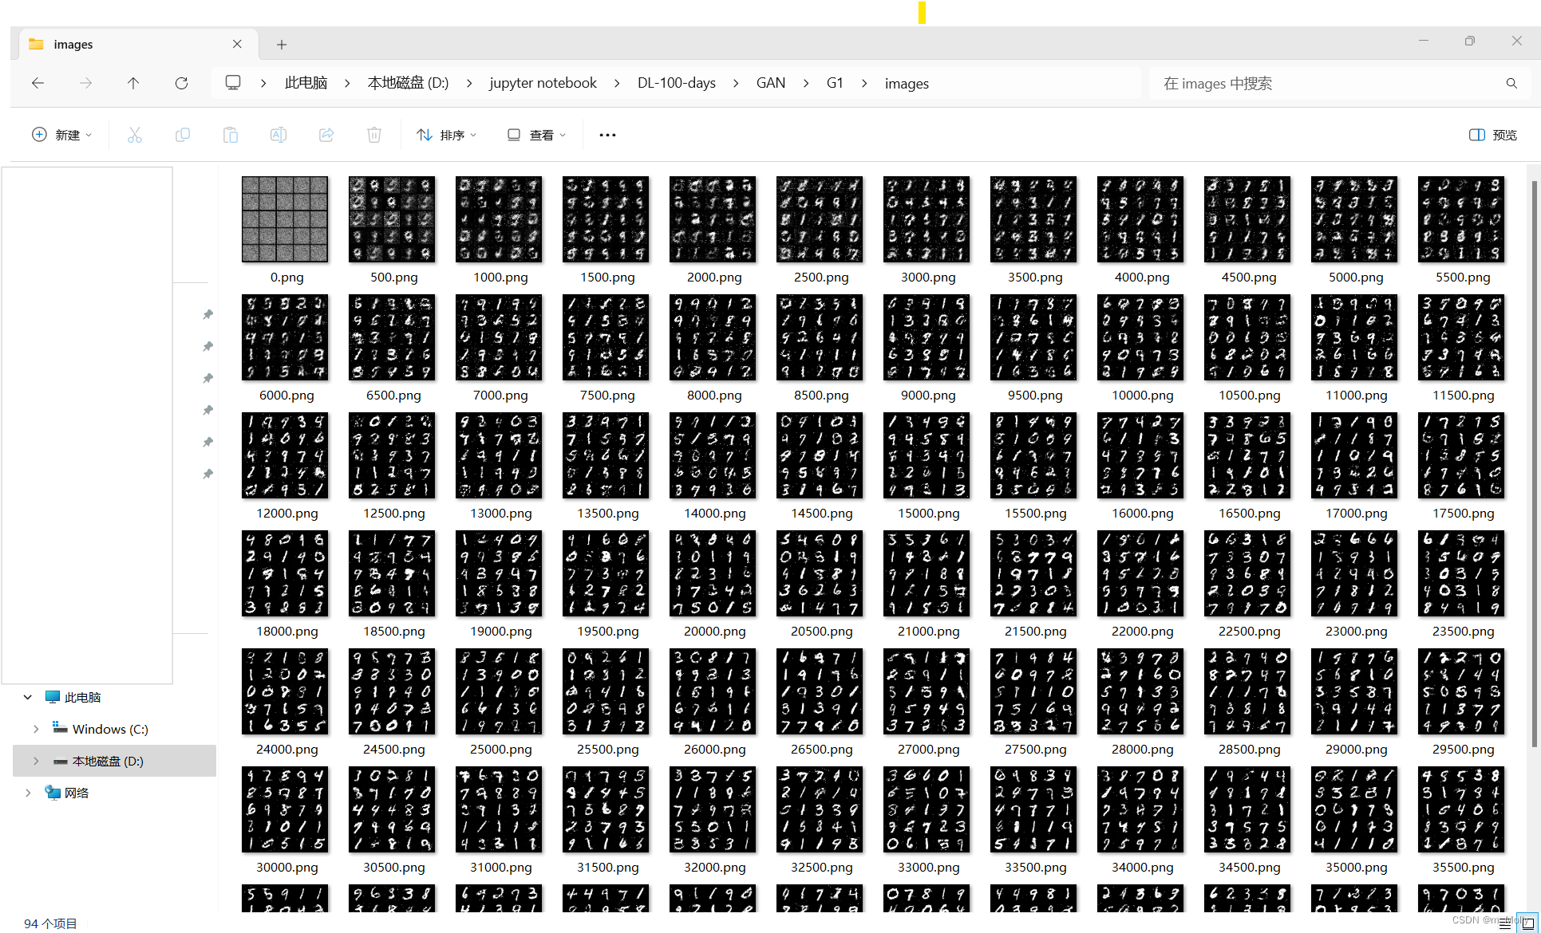This screenshot has width=1541, height=933.
Task: Select the 10000.png thumbnail
Action: click(1140, 337)
